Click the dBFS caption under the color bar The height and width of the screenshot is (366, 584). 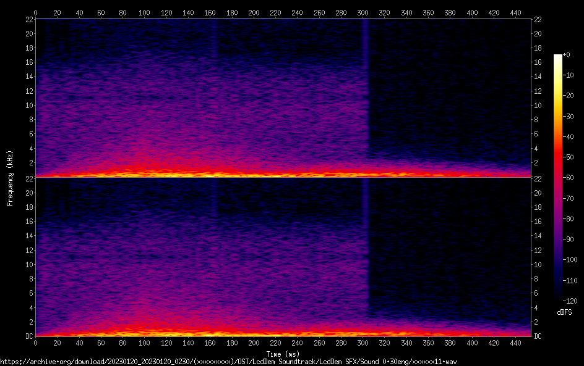coord(564,313)
